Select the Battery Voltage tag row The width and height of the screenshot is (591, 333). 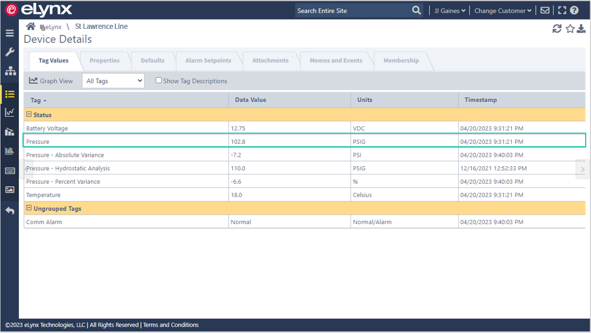pos(305,128)
